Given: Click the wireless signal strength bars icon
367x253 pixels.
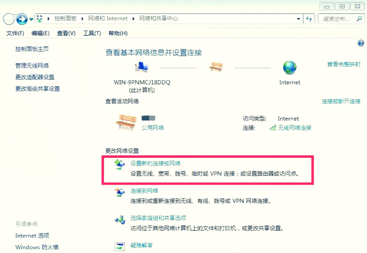Looking at the screenshot, I should click(x=273, y=127).
